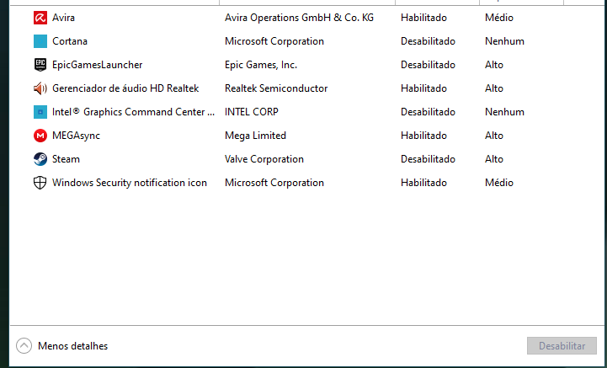Select Windows Security notification icon name

tap(130, 183)
